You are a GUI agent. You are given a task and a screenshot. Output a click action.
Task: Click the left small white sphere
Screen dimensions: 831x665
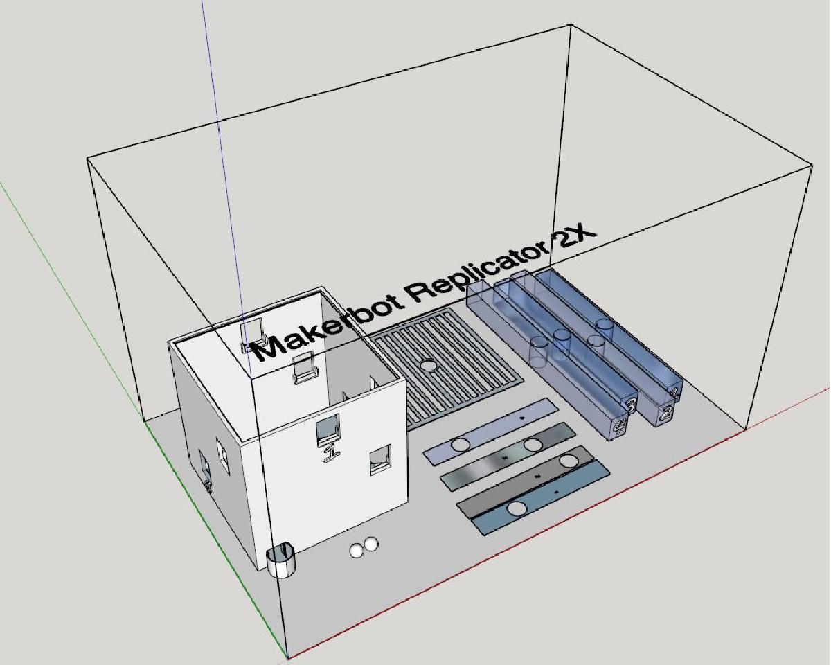[357, 550]
